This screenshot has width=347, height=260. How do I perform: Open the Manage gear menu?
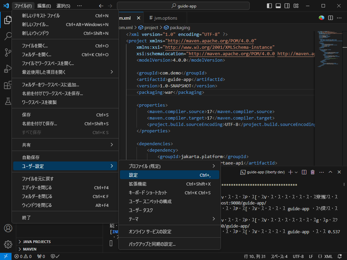[7, 244]
